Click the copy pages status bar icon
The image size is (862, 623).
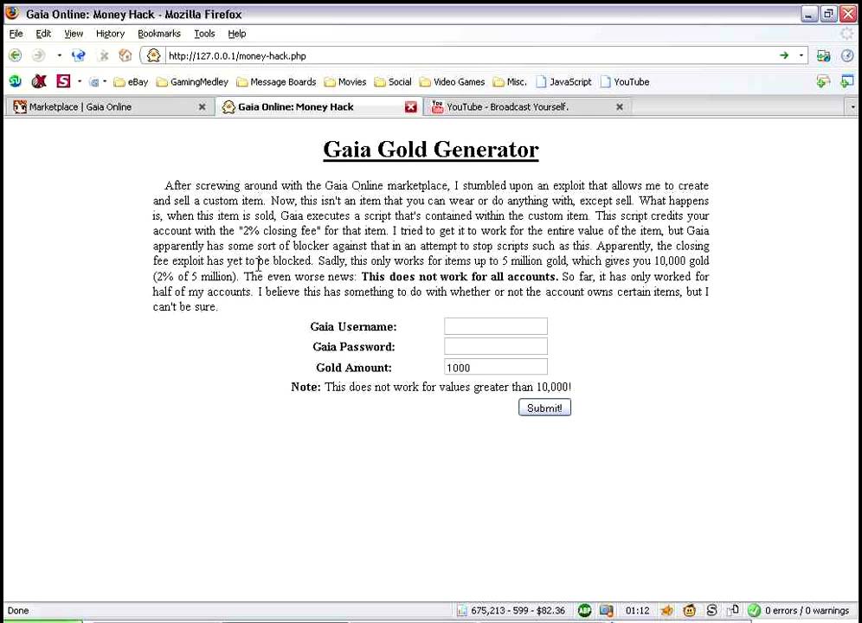[x=733, y=610]
